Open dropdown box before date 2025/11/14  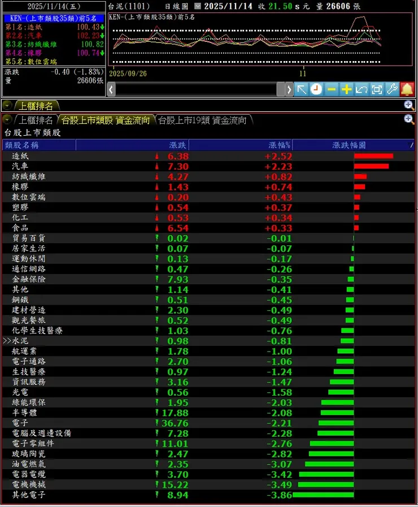click(198, 6)
